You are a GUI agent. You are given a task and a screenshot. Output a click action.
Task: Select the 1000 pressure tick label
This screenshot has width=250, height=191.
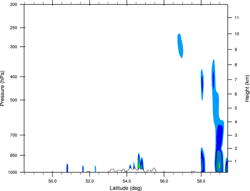click(x=13, y=172)
